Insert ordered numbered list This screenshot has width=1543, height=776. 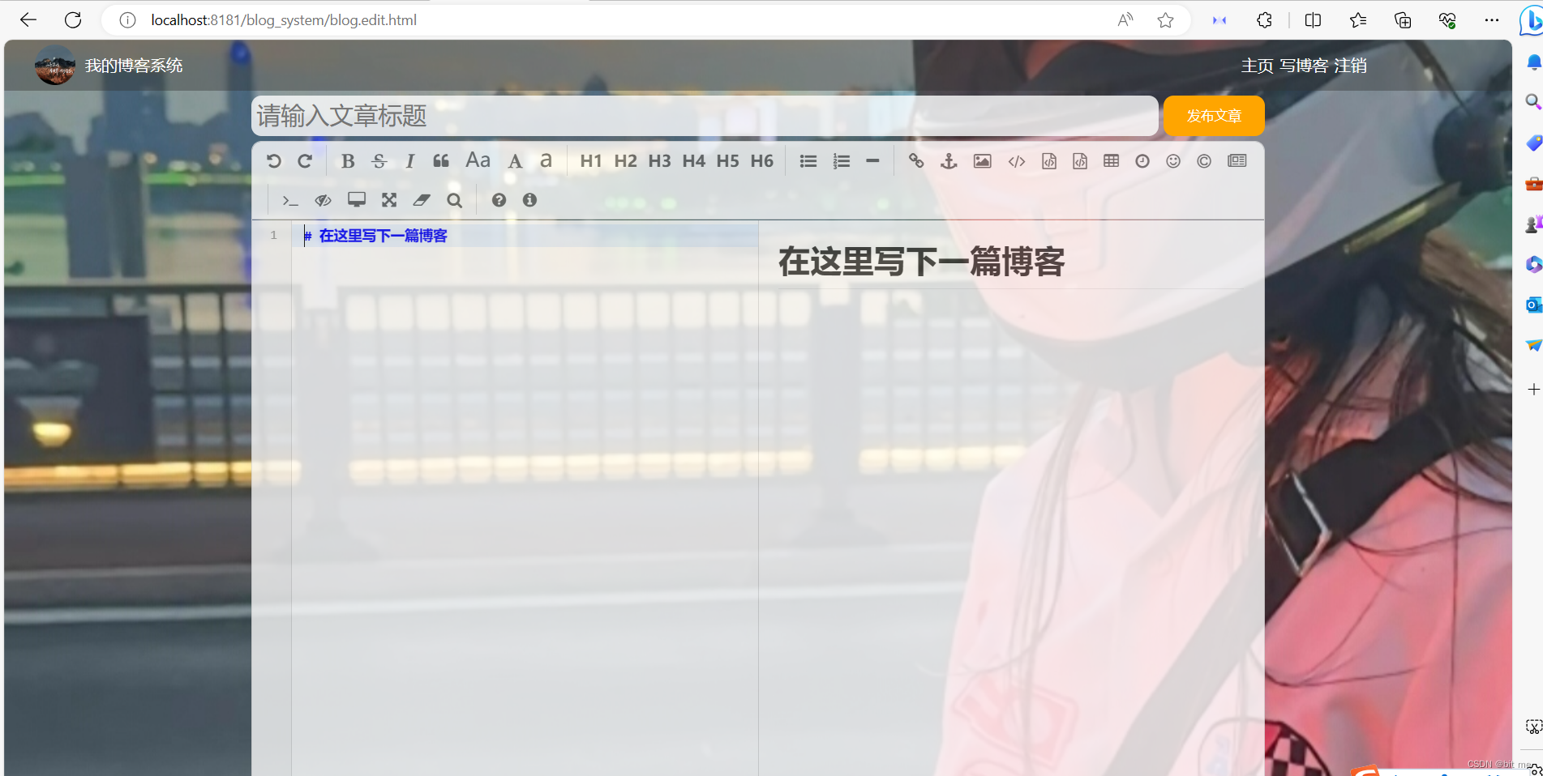tap(841, 161)
